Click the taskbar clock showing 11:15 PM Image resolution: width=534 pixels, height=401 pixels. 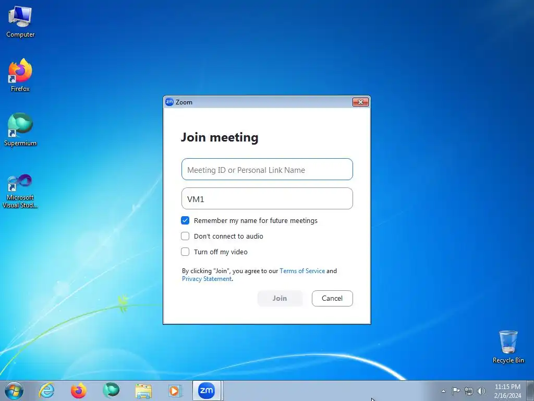click(507, 391)
